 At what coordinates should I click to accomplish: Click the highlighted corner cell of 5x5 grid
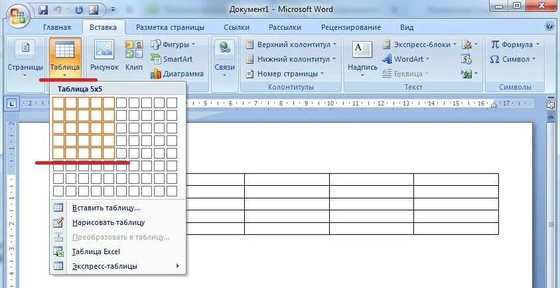(109, 153)
